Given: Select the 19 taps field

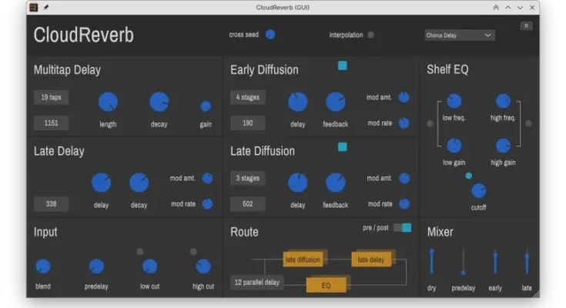Looking at the screenshot, I should point(51,97).
